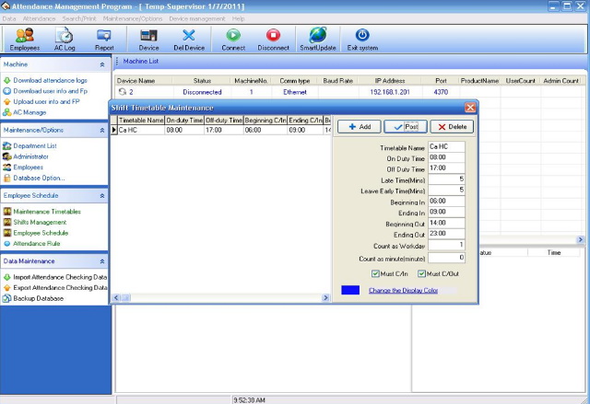The height and width of the screenshot is (404, 590).
Task: Click the Import Attendance Checking Data icon
Action: coord(6,277)
